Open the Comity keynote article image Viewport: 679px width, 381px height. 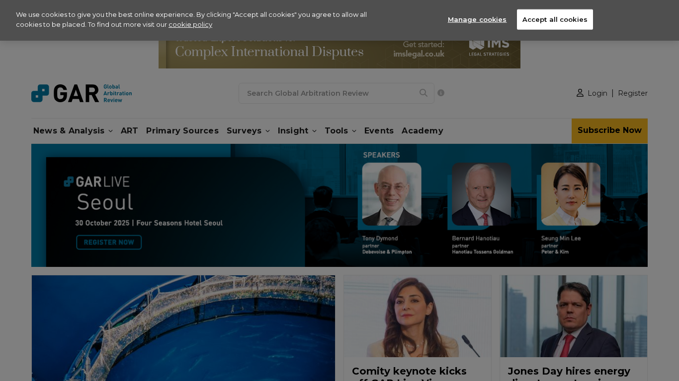click(x=418, y=316)
